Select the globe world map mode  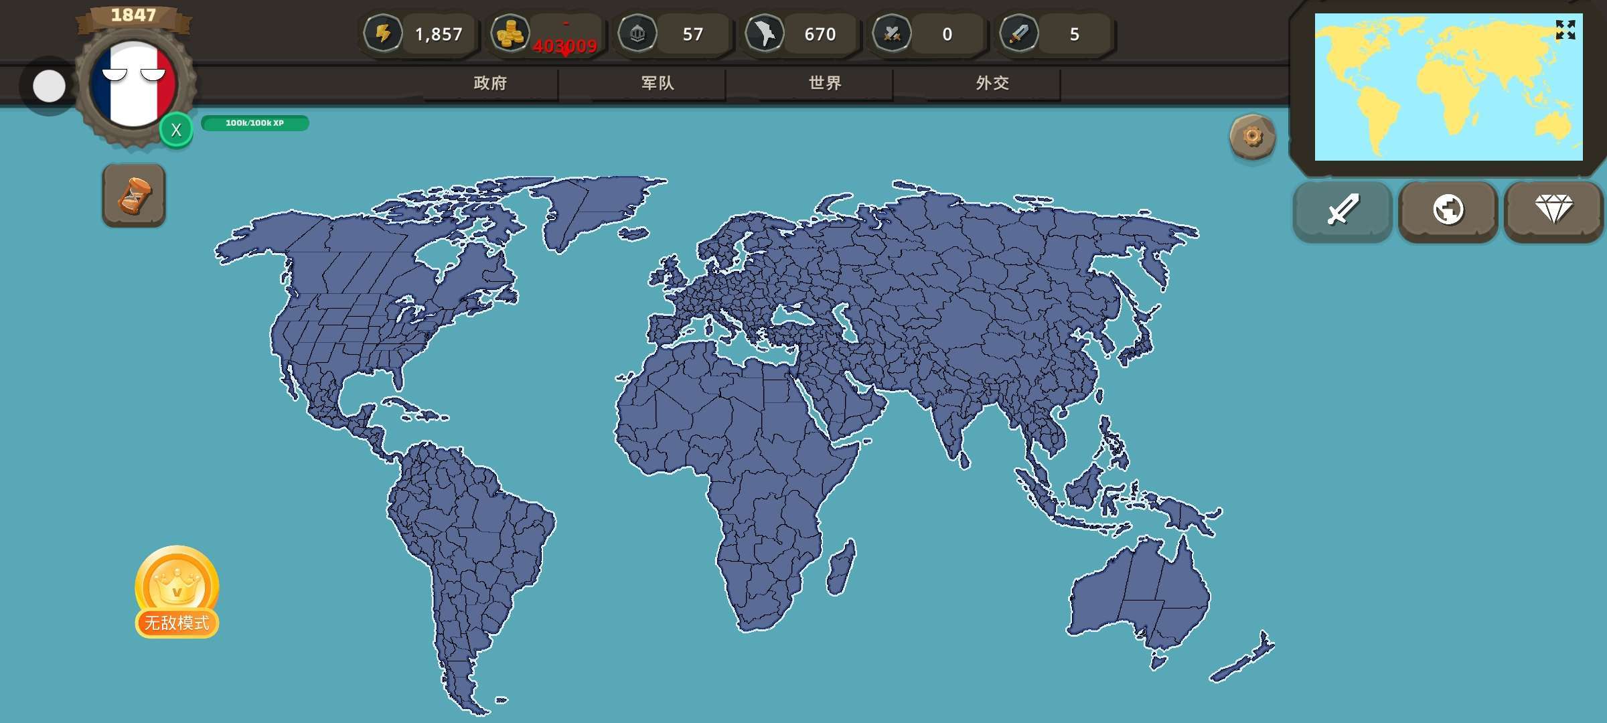click(1448, 210)
